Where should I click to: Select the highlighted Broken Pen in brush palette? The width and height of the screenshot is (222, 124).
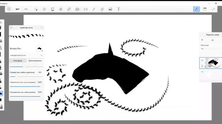[1, 93]
